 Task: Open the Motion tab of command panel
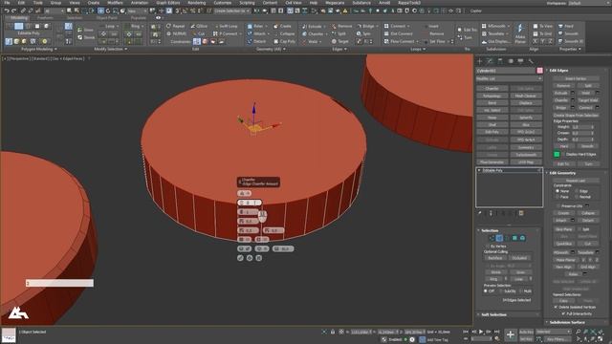[510, 61]
